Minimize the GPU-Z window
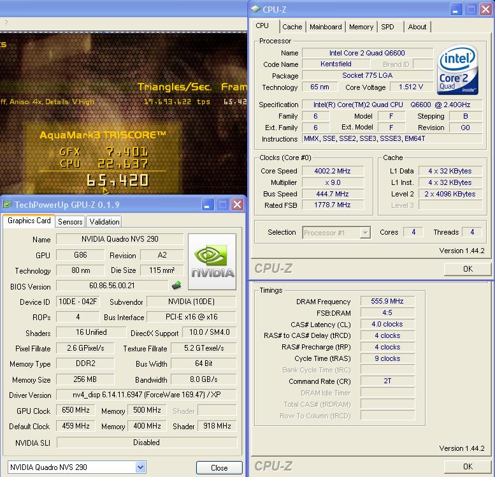This screenshot has width=495, height=477. click(x=208, y=205)
